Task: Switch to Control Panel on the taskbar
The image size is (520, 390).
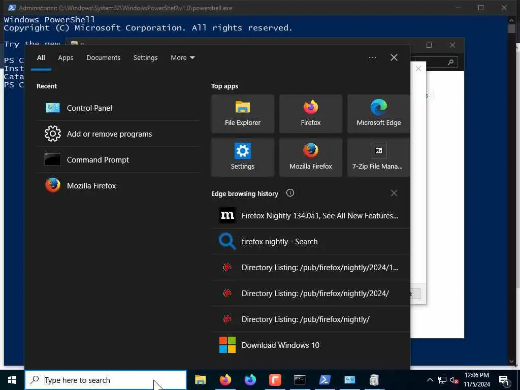Action: pos(349,380)
